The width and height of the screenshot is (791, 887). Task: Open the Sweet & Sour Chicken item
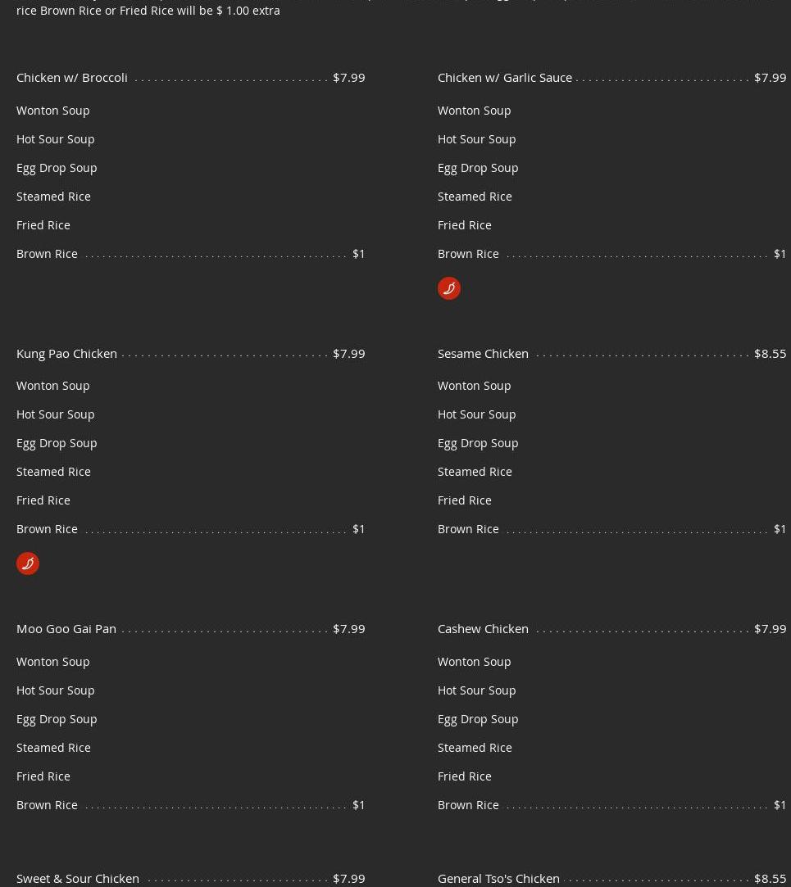click(78, 878)
